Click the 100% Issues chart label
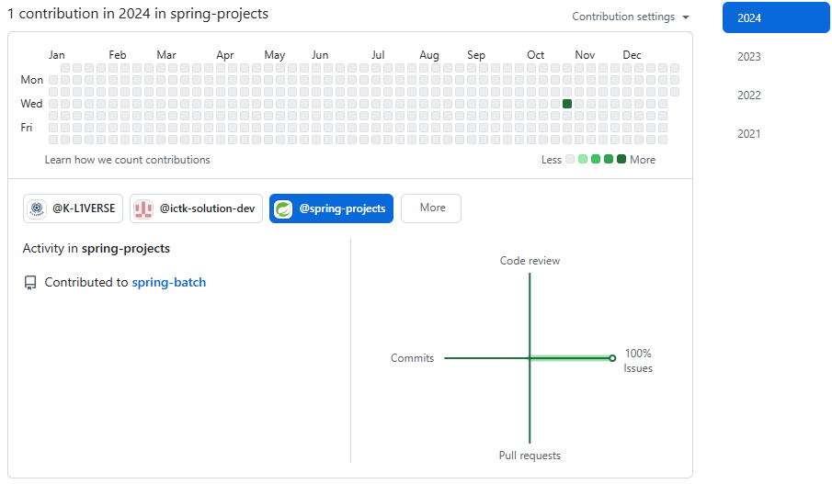 point(638,361)
